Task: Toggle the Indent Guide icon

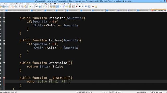Action: pos(64,7)
